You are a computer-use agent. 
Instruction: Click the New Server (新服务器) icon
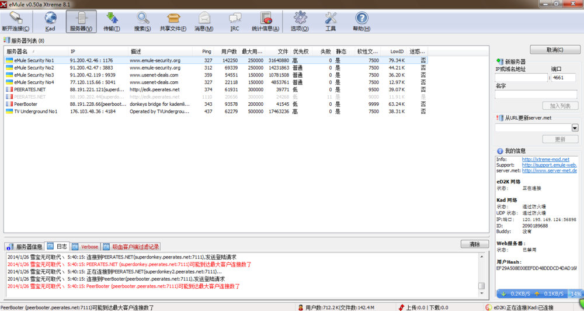499,61
